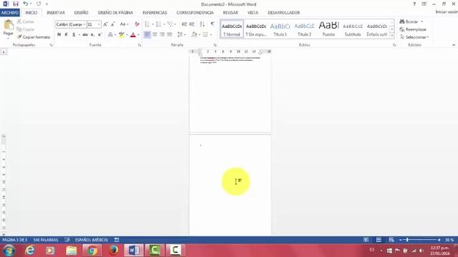Switch to the INSERTAR tab
Viewport: 458px width, 257px height.
click(56, 13)
